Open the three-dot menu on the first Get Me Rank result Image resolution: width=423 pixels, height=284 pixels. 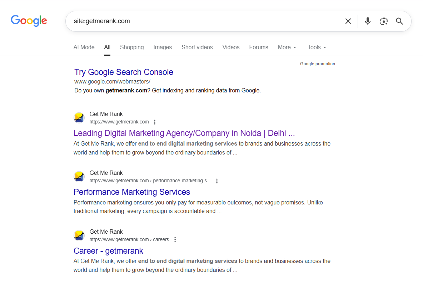click(155, 122)
